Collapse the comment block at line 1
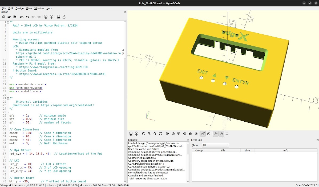The image size is (319, 187). point(8,22)
